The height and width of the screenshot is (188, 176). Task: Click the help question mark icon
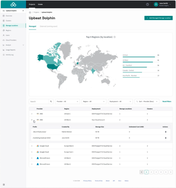point(147,4)
